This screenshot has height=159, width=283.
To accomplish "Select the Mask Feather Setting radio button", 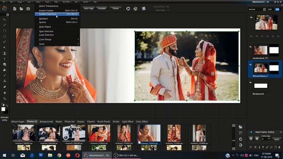I will pyautogui.click(x=251, y=132).
